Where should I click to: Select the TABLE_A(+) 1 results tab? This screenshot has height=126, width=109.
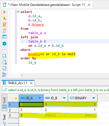(17, 83)
